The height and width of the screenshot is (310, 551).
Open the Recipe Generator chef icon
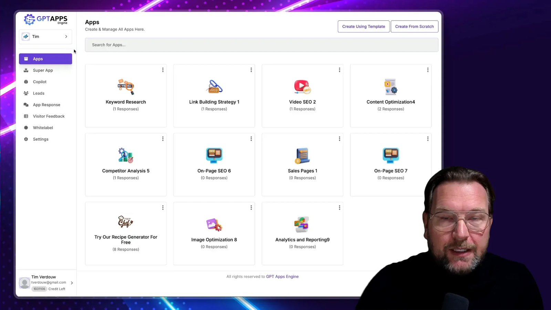tap(126, 221)
